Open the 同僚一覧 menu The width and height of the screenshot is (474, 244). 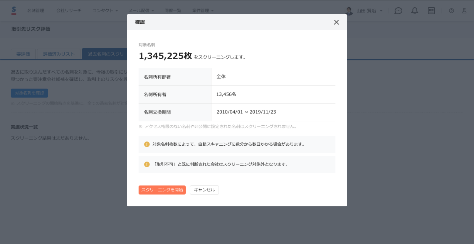click(x=173, y=11)
